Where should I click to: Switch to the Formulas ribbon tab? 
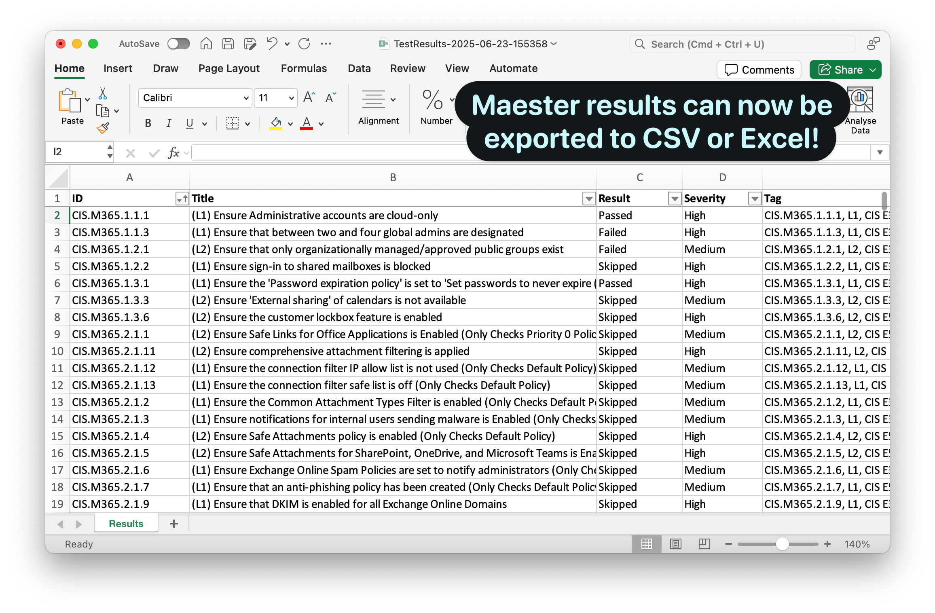point(304,68)
